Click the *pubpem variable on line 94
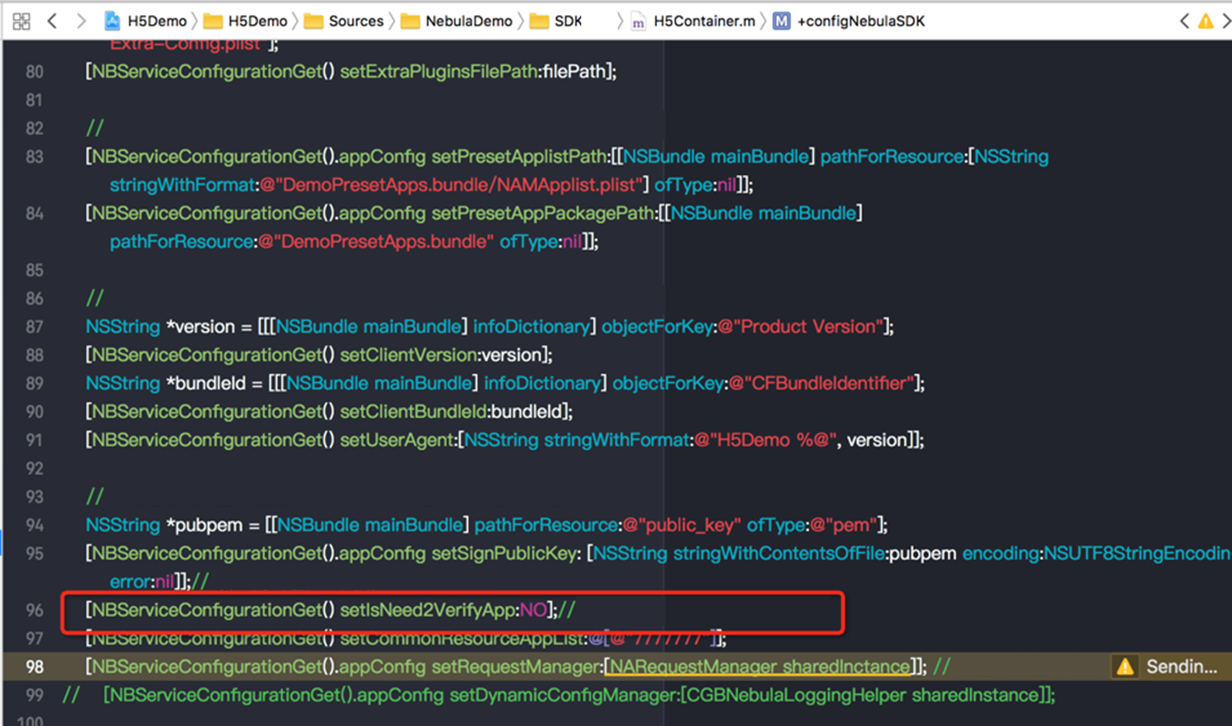Screen dimensions: 1232x726 (x=205, y=525)
